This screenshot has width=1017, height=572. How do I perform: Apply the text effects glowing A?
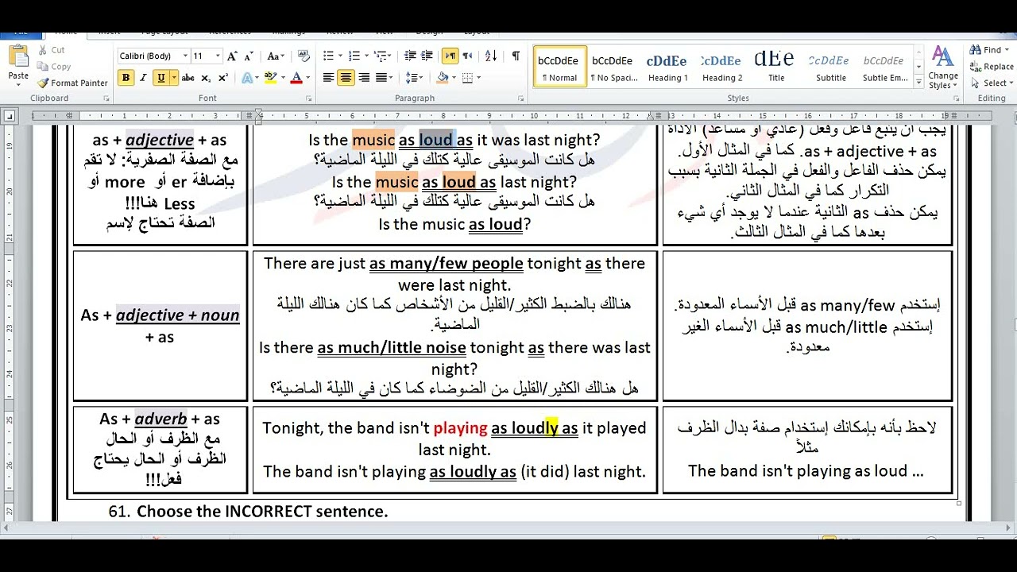pyautogui.click(x=247, y=78)
